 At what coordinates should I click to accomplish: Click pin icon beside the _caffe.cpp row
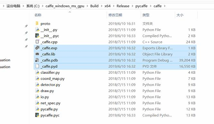[26, 40]
